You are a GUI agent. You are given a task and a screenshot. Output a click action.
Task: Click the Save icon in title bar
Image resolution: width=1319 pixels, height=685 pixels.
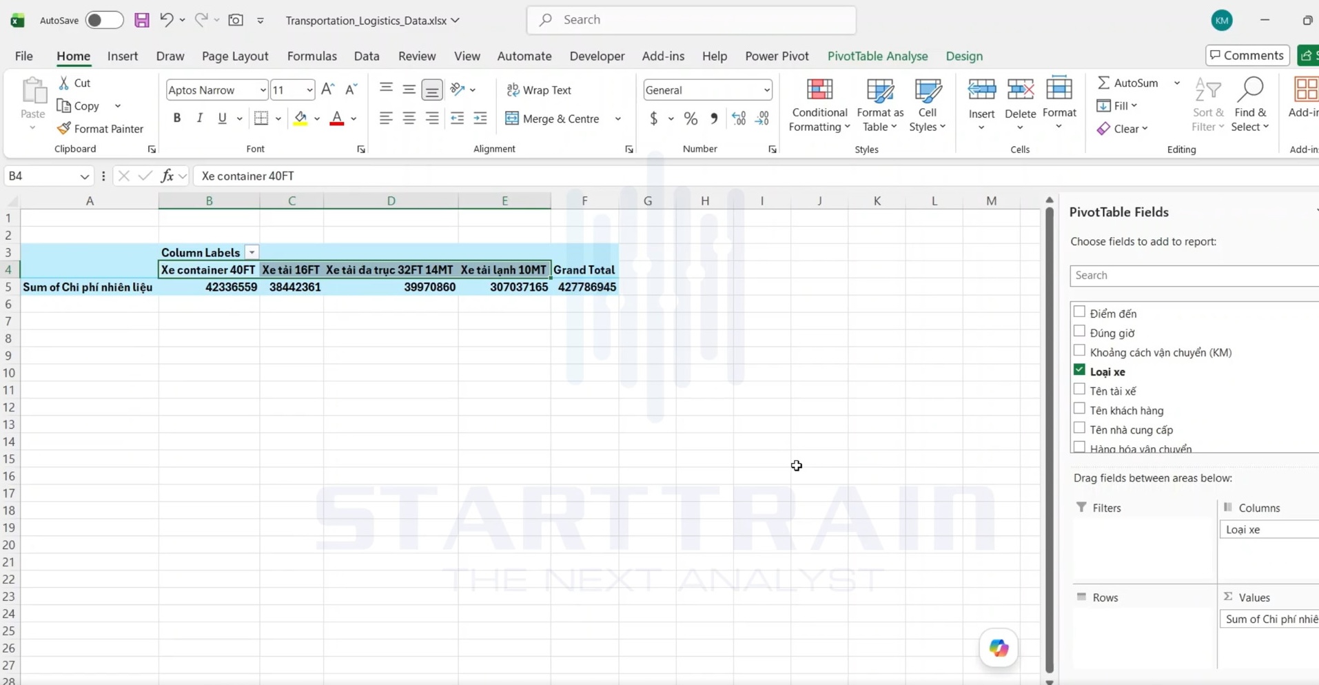[142, 20]
